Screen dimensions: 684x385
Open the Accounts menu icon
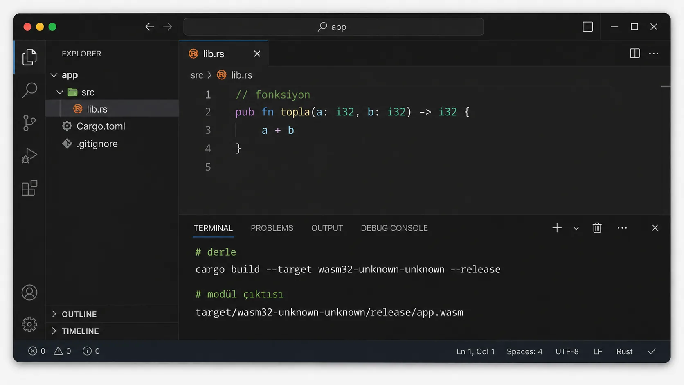click(29, 293)
